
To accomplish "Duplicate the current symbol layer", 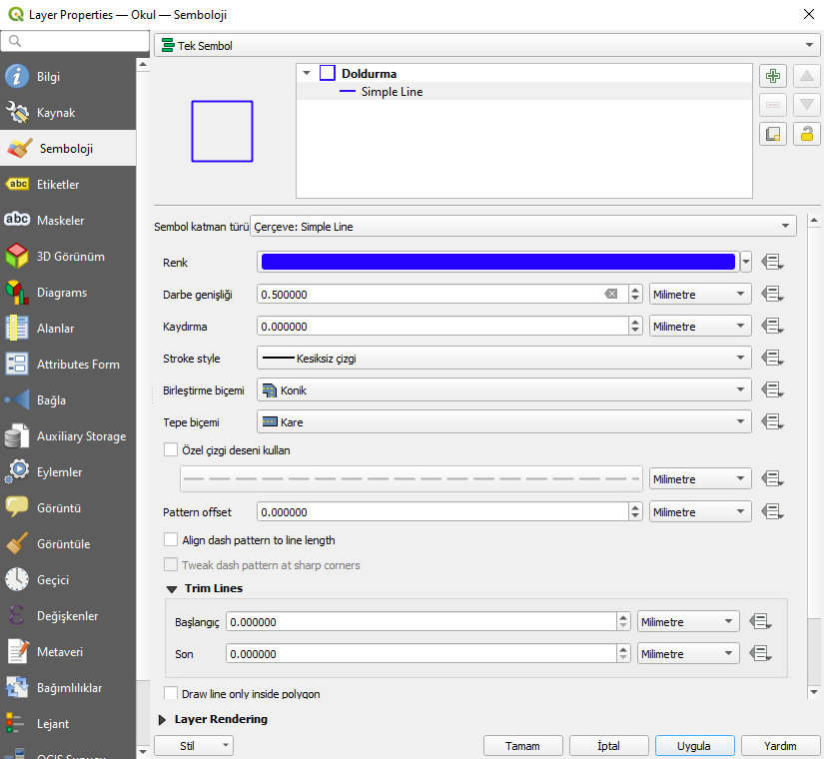I will [x=772, y=134].
